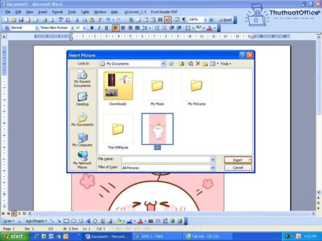Viewport: 322px width, 241px height.
Task: Click the Numbering list icon
Action: coord(157,28)
